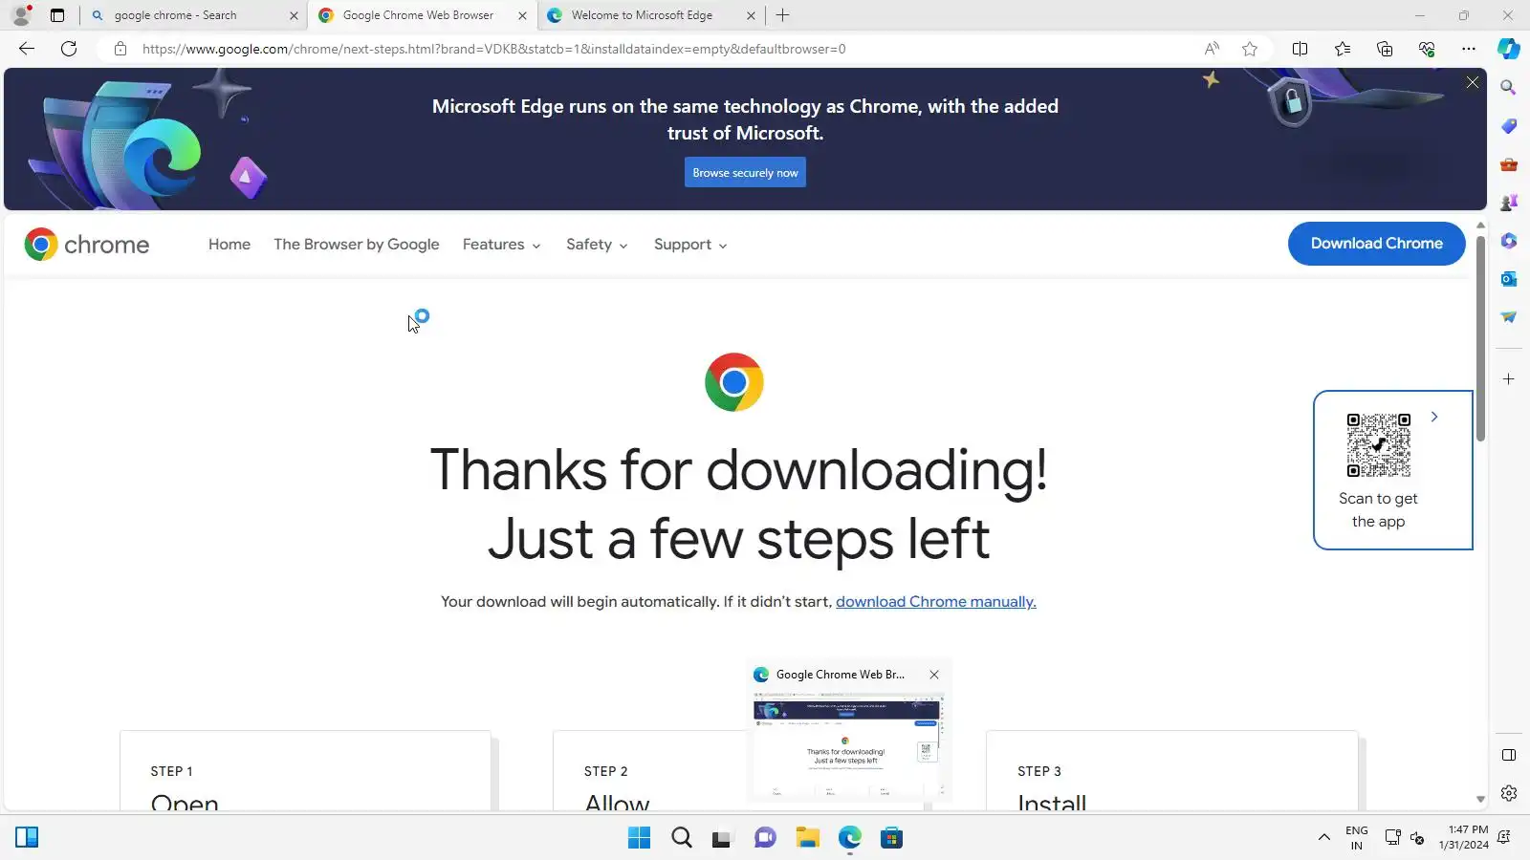This screenshot has width=1530, height=860.
Task: Customize sidebar with plus icon
Action: tap(1509, 379)
